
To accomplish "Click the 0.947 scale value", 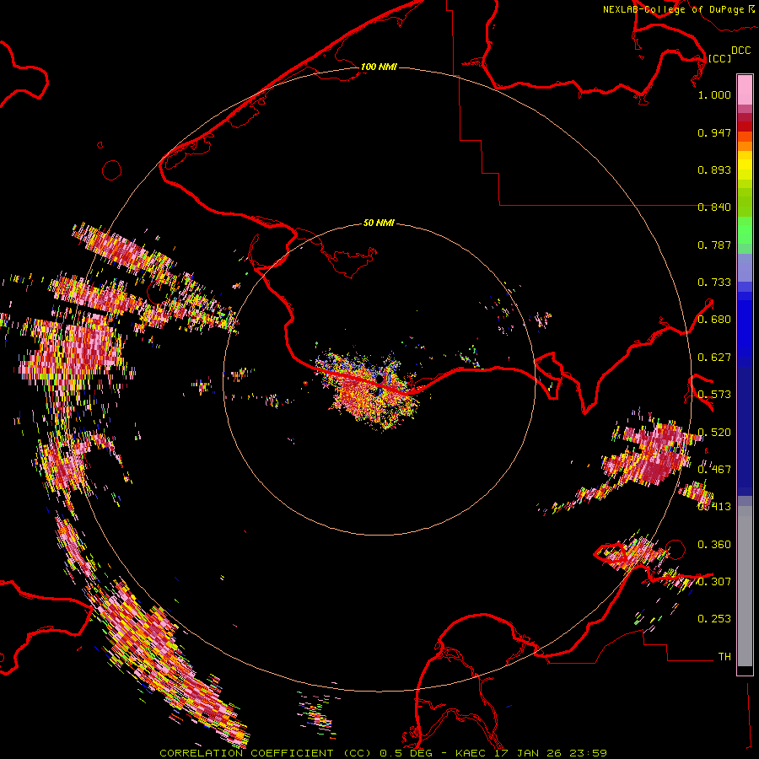I will click(x=714, y=132).
